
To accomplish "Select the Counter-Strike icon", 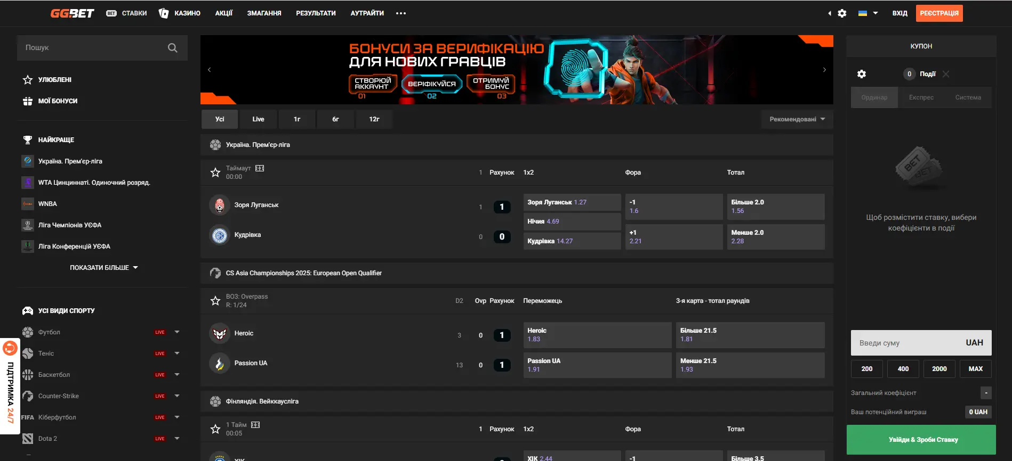I will tap(28, 396).
